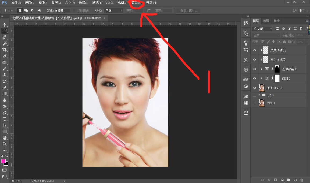Hide the 曲线 2 layer
This screenshot has height=183, width=310.
coord(255,79)
